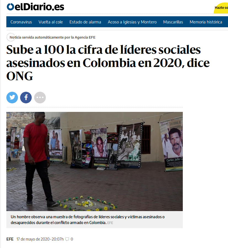Click the dotted circle Agencia EFE icon
Screen dimensions: 228x248
point(10,37)
